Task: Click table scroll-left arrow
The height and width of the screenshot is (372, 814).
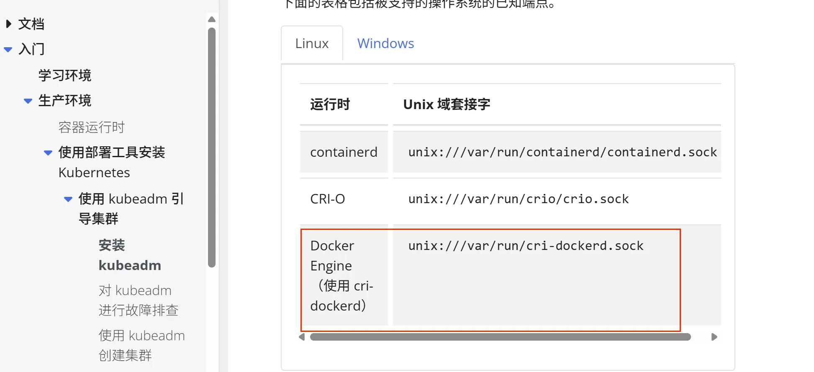Action: coord(302,337)
